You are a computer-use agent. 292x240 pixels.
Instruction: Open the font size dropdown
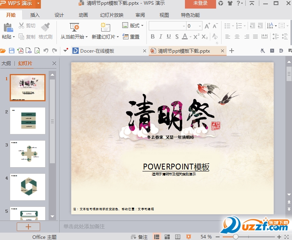(200, 26)
